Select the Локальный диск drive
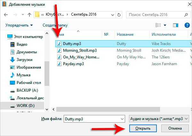192x136 pixels. coord(27,98)
